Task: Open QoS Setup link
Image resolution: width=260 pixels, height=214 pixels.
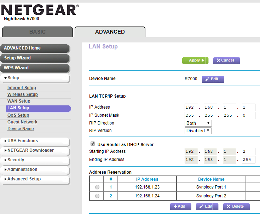Action: coord(18,115)
